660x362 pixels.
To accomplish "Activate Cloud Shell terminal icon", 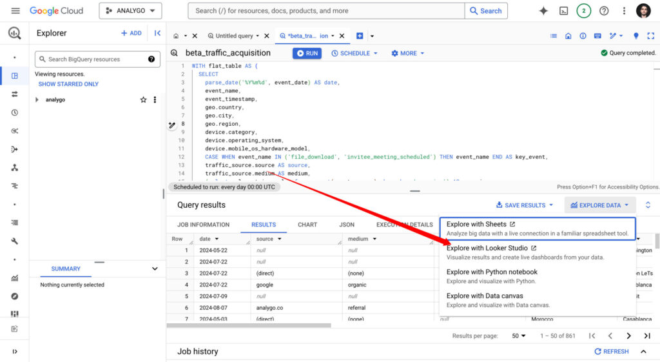I will tap(563, 11).
